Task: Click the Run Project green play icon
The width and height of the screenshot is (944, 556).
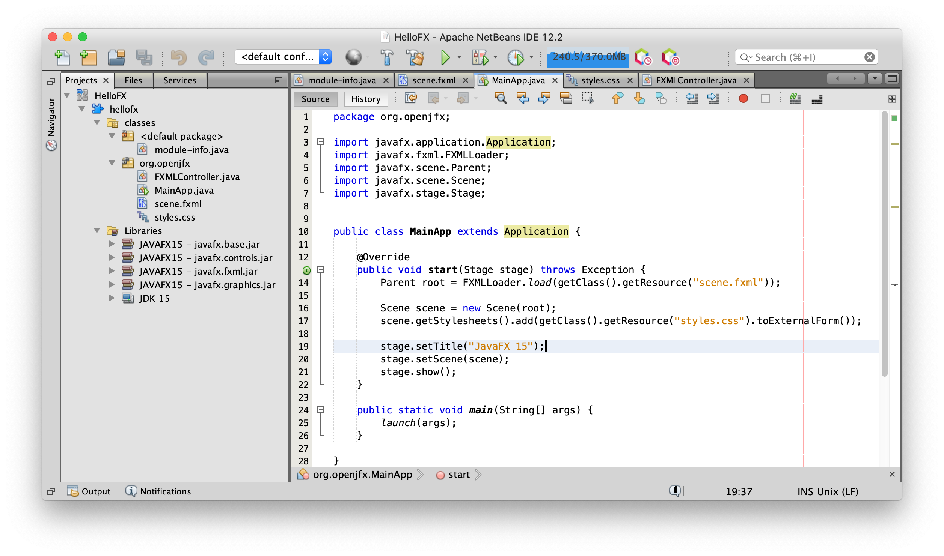Action: [x=445, y=57]
